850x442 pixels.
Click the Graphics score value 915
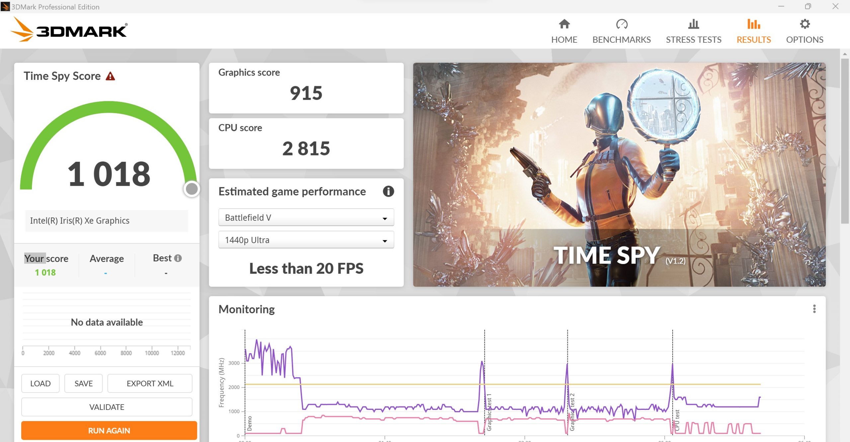[x=306, y=93]
